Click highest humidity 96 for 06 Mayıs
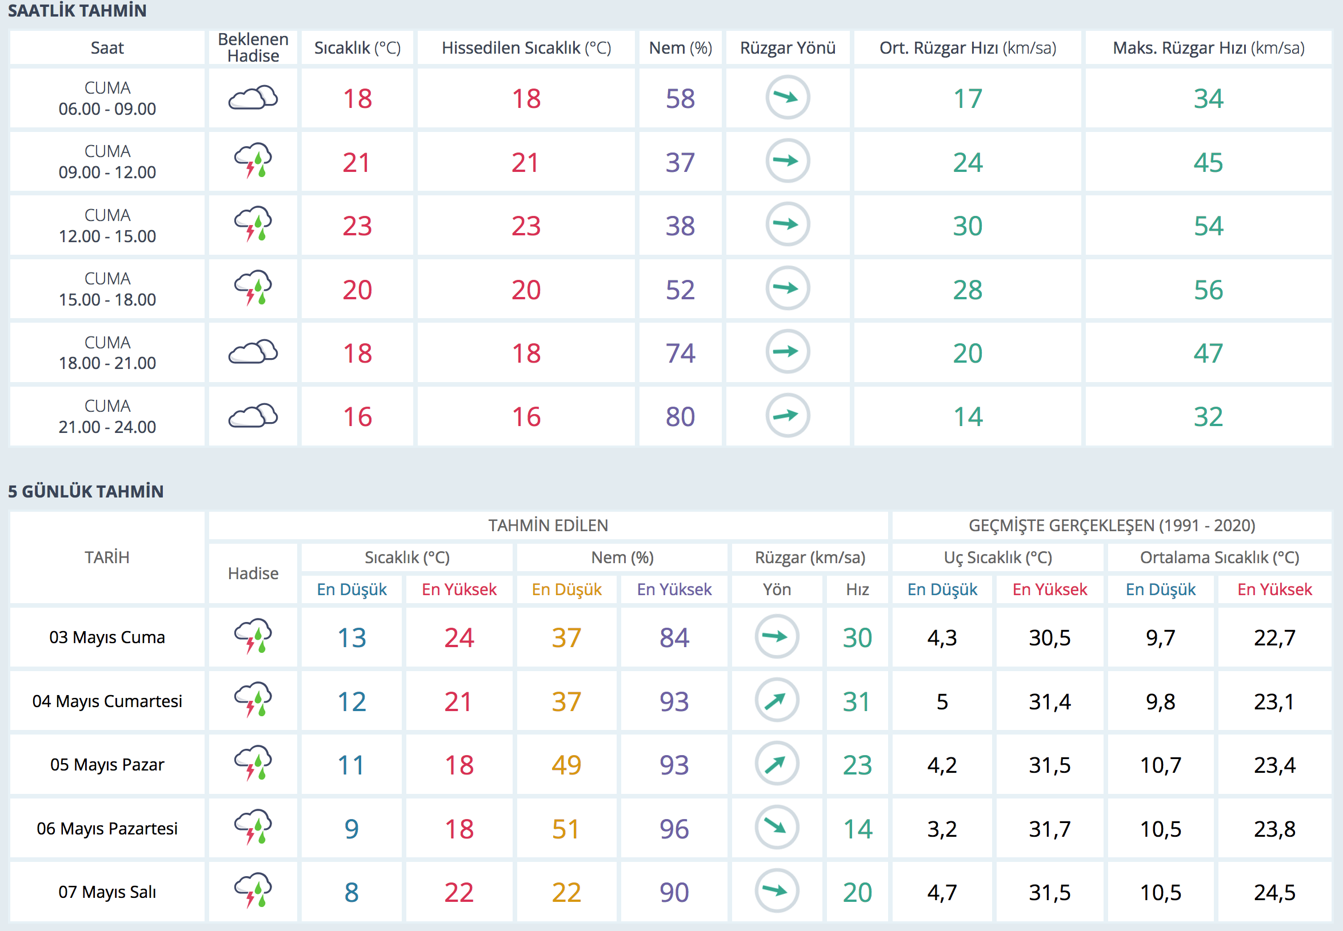1343x931 pixels. click(x=674, y=829)
